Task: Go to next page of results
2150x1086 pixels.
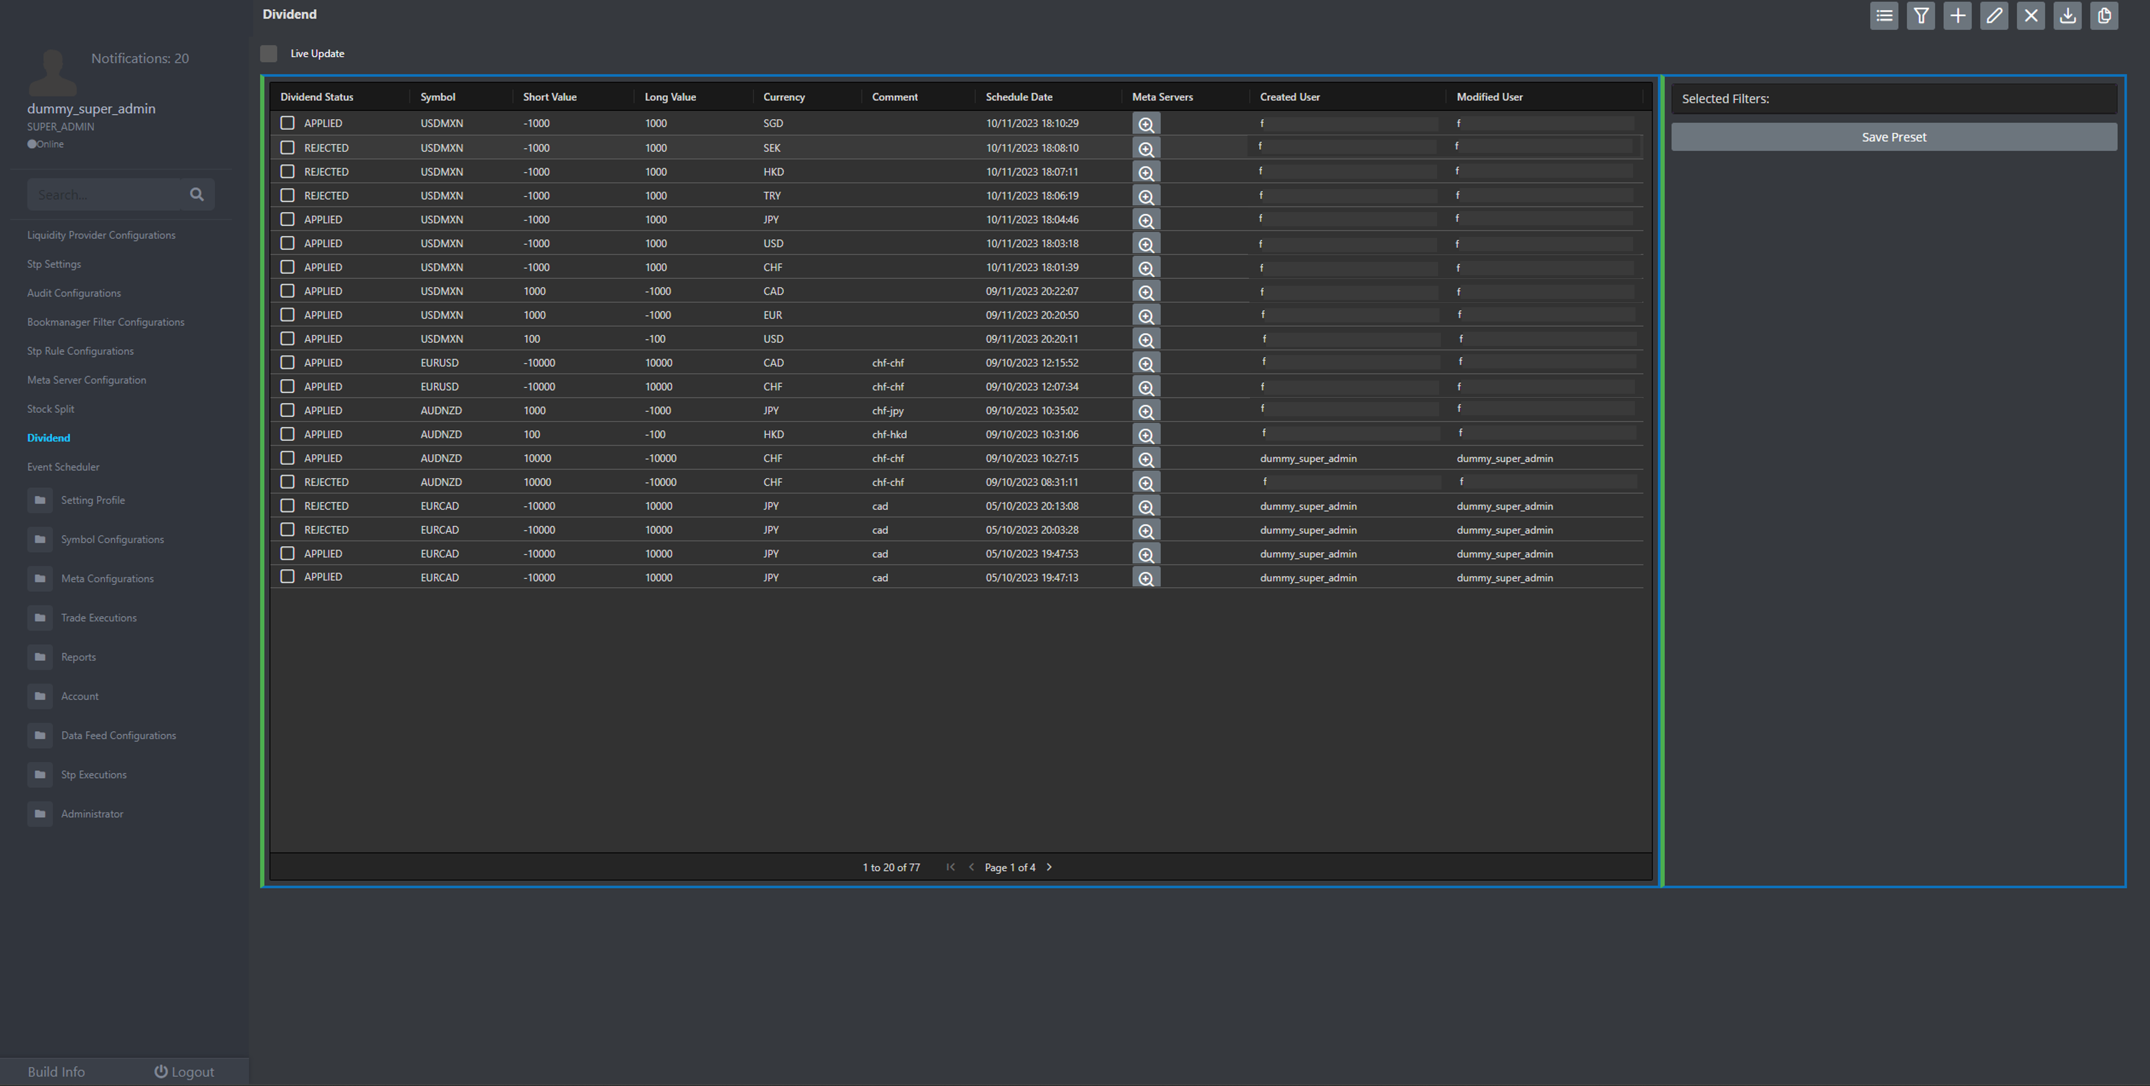Action: [1049, 867]
